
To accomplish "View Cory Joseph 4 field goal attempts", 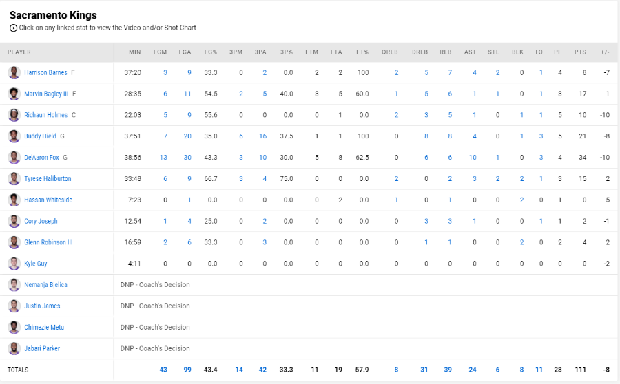I will tap(189, 221).
